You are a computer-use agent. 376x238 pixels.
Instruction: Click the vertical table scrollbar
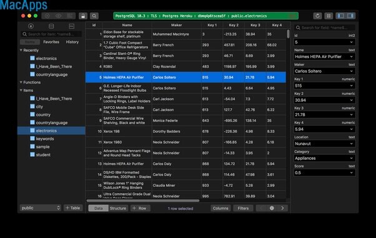(x=288, y=34)
